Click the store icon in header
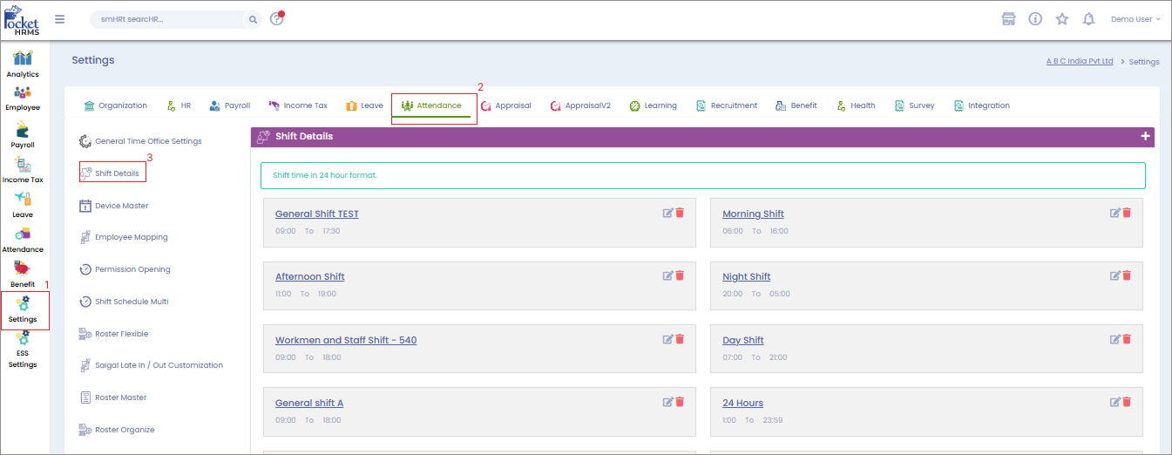Viewport: 1172px width, 455px height. (1008, 19)
